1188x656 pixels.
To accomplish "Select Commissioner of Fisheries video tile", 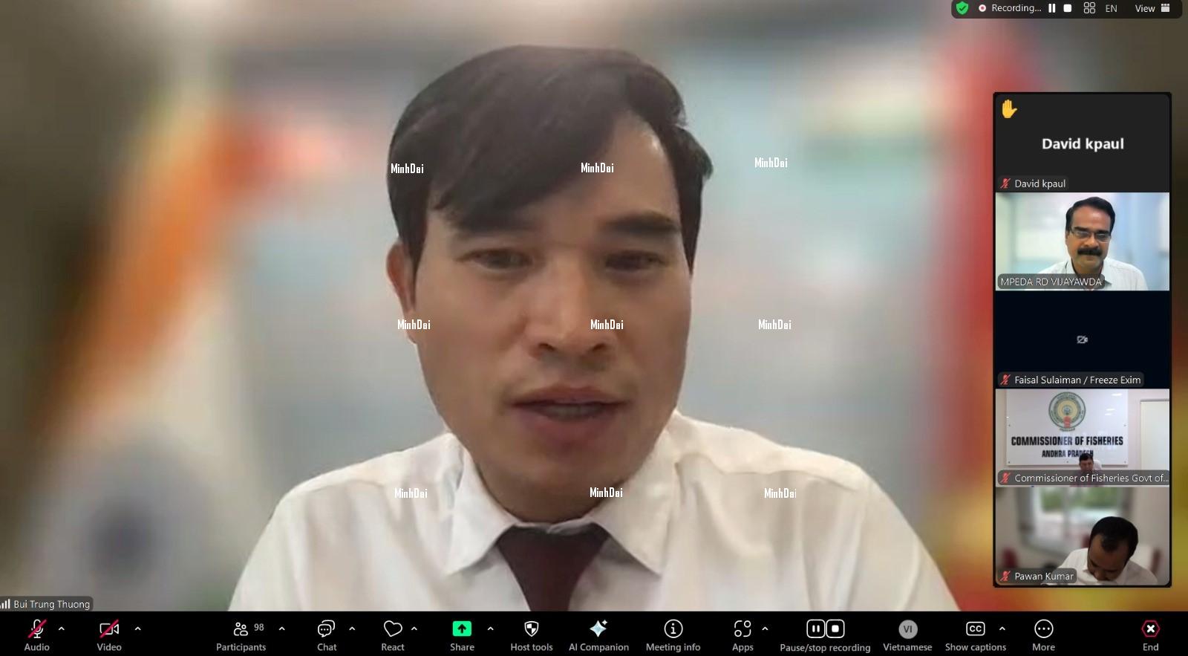I will point(1083,438).
